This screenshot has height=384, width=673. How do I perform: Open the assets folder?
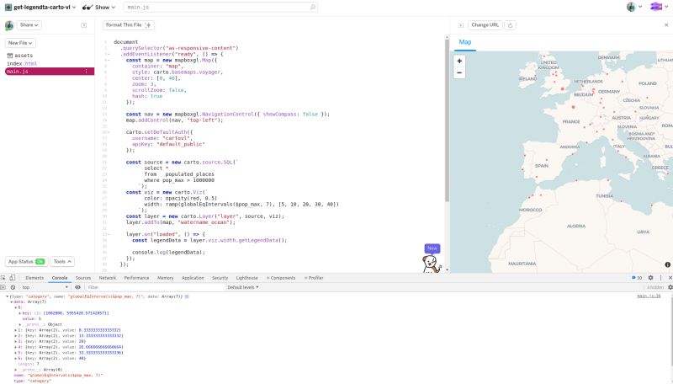[19, 56]
